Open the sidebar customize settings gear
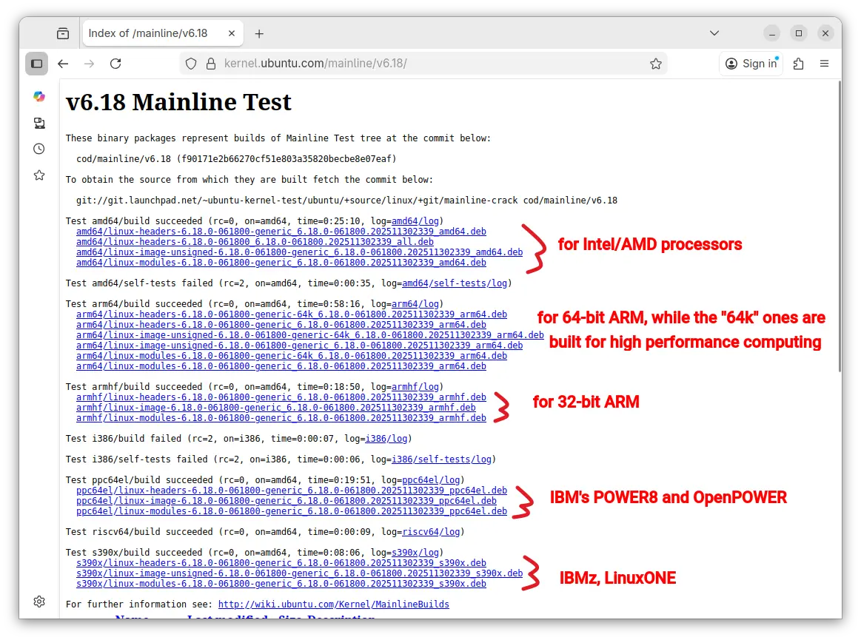Screen dimensions: 861x640 pos(39,601)
